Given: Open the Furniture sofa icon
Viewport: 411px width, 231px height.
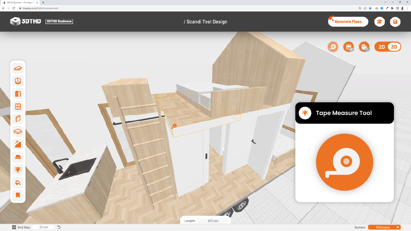Looking at the screenshot, I should [x=18, y=157].
